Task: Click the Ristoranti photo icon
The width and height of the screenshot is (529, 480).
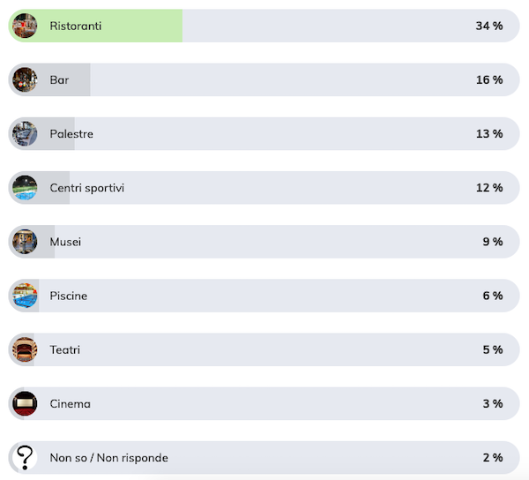Action: point(25,26)
